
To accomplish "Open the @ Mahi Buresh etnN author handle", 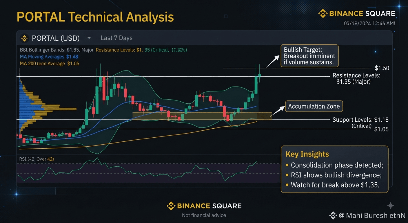I will (372, 215).
